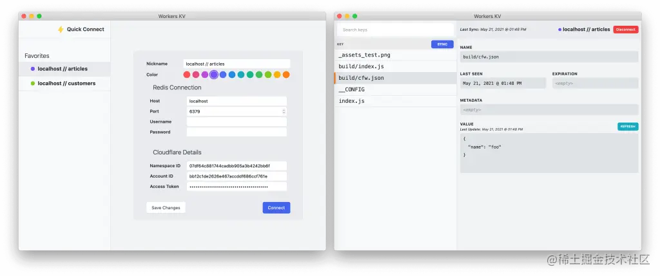Select the build/cfw.json key

(x=395, y=78)
